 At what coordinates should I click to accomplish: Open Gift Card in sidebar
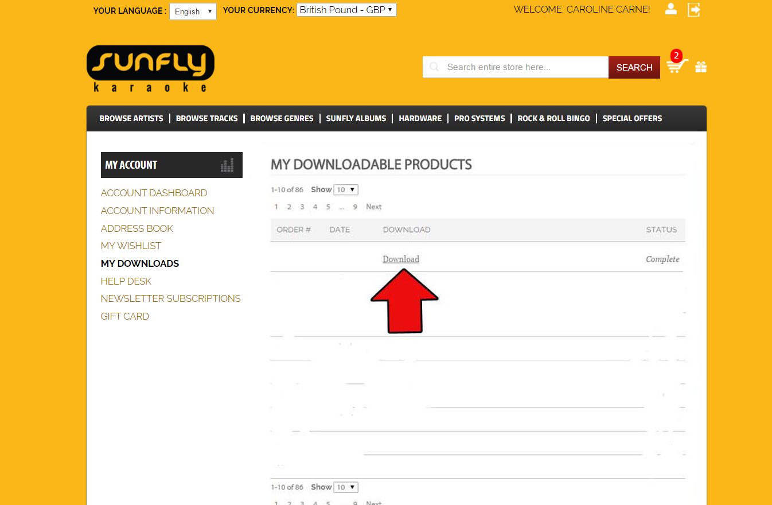[x=125, y=316]
